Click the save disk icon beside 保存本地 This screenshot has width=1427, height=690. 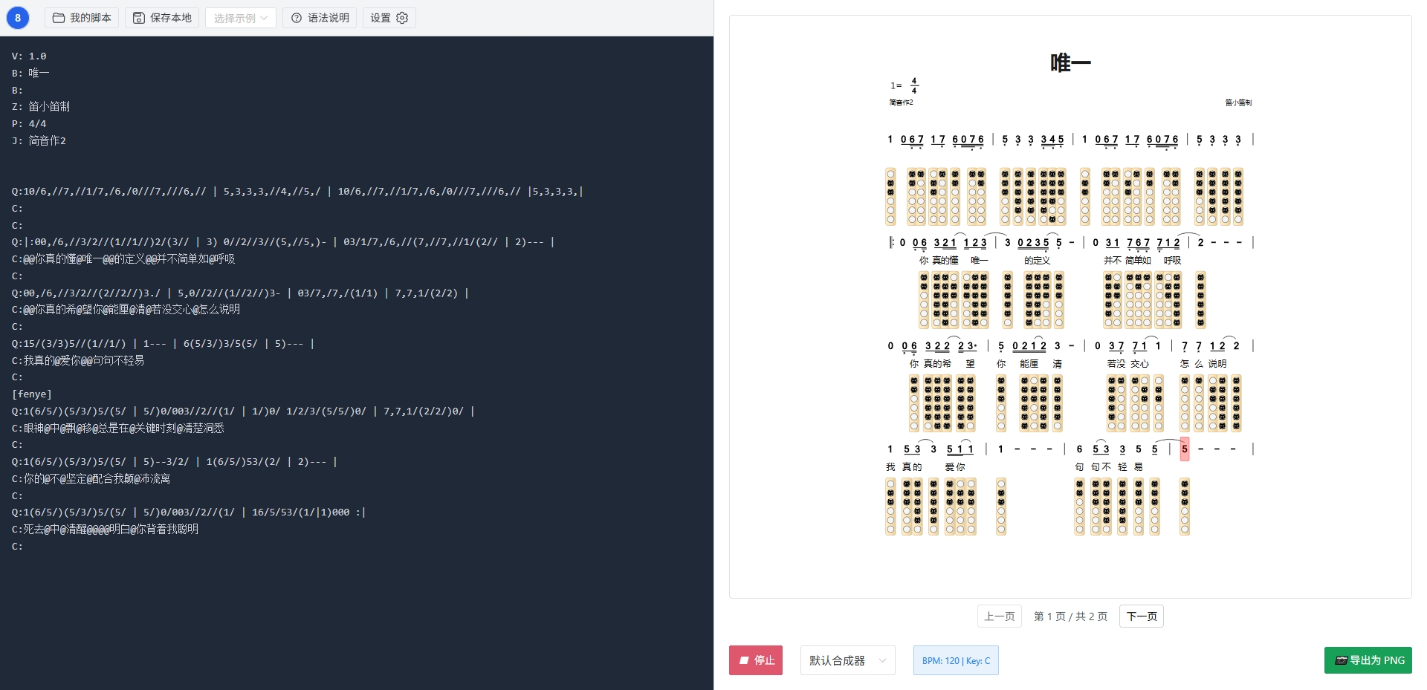pyautogui.click(x=137, y=18)
